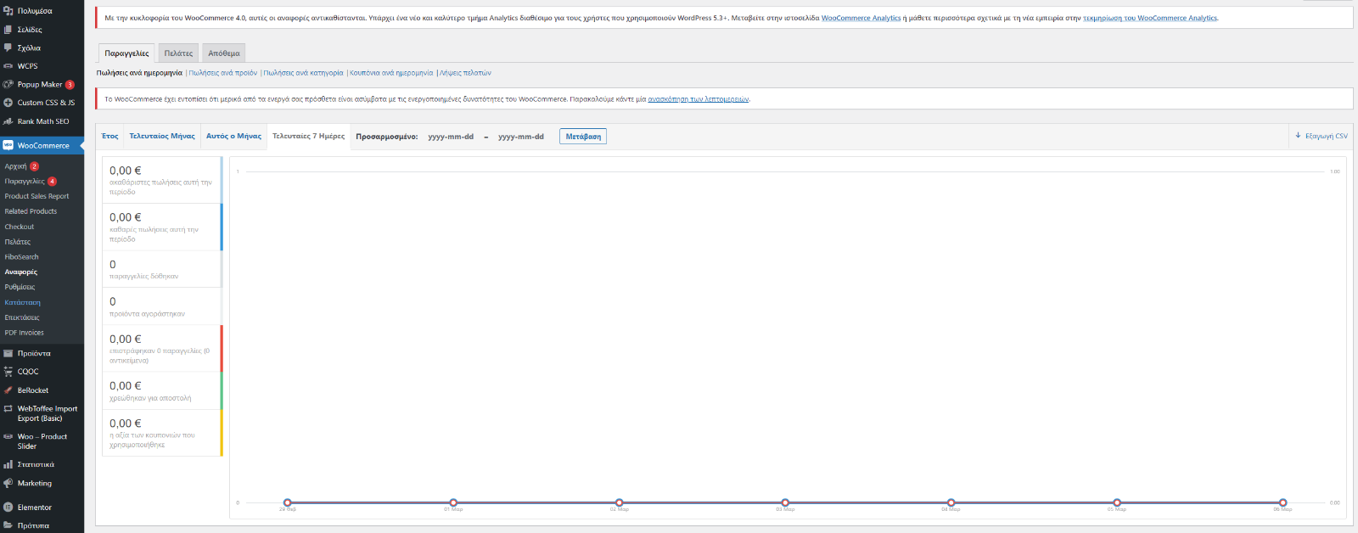Toggle αξία των κουπονιών chart legend
The width and height of the screenshot is (1358, 533).
[x=162, y=433]
